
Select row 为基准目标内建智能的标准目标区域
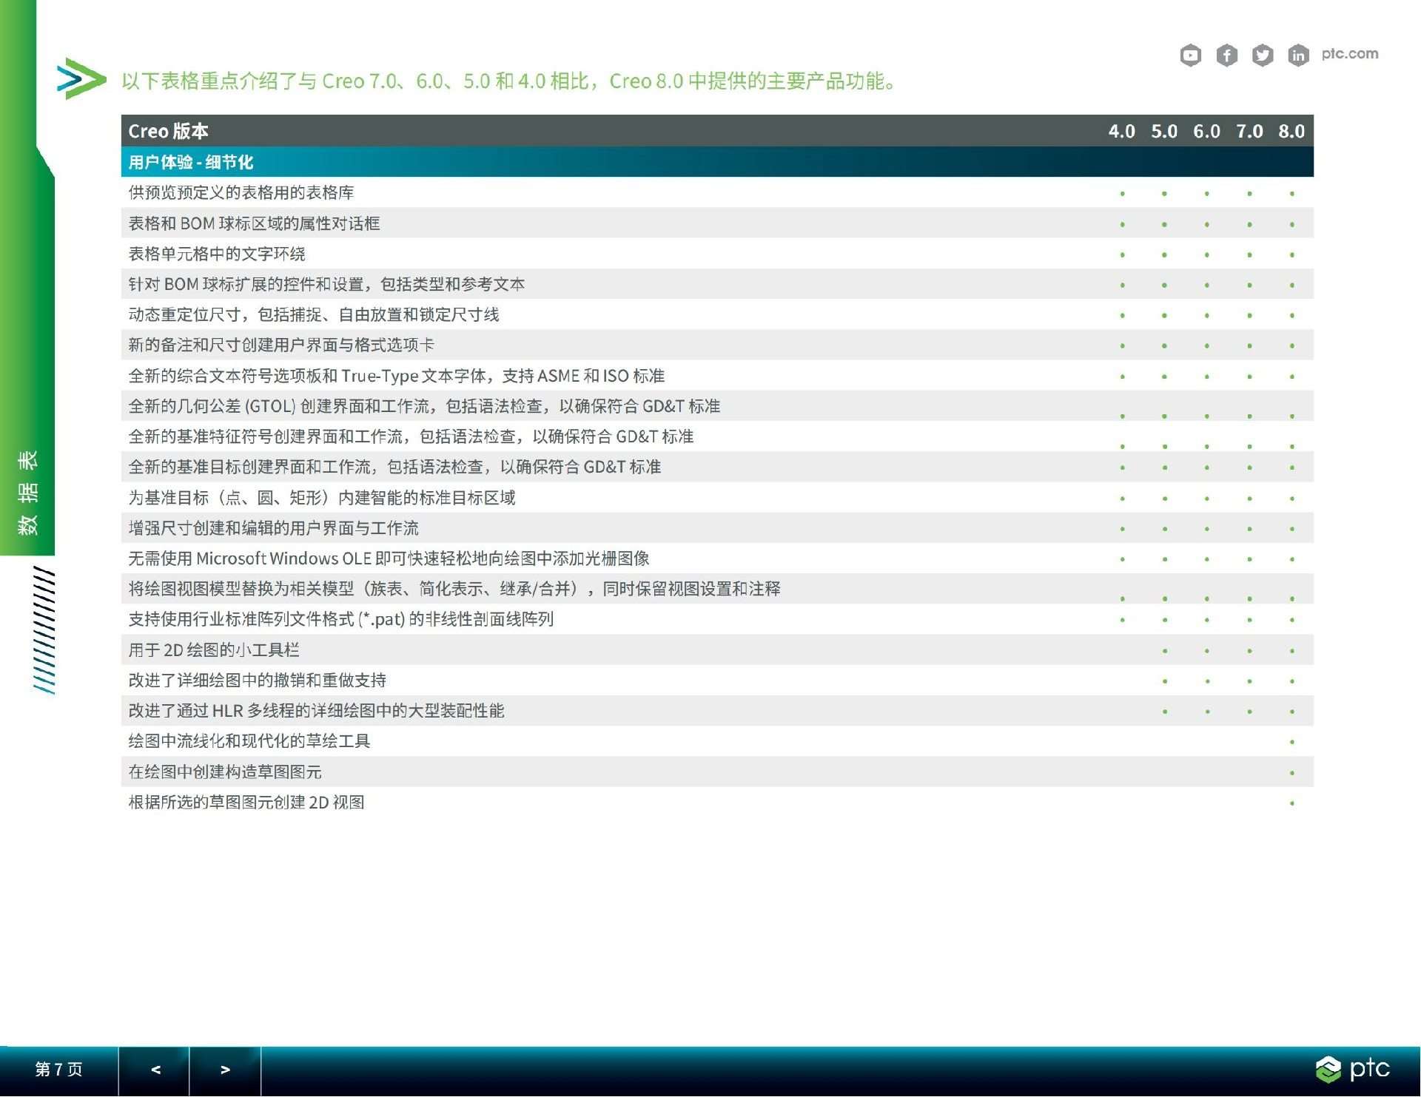(x=717, y=497)
